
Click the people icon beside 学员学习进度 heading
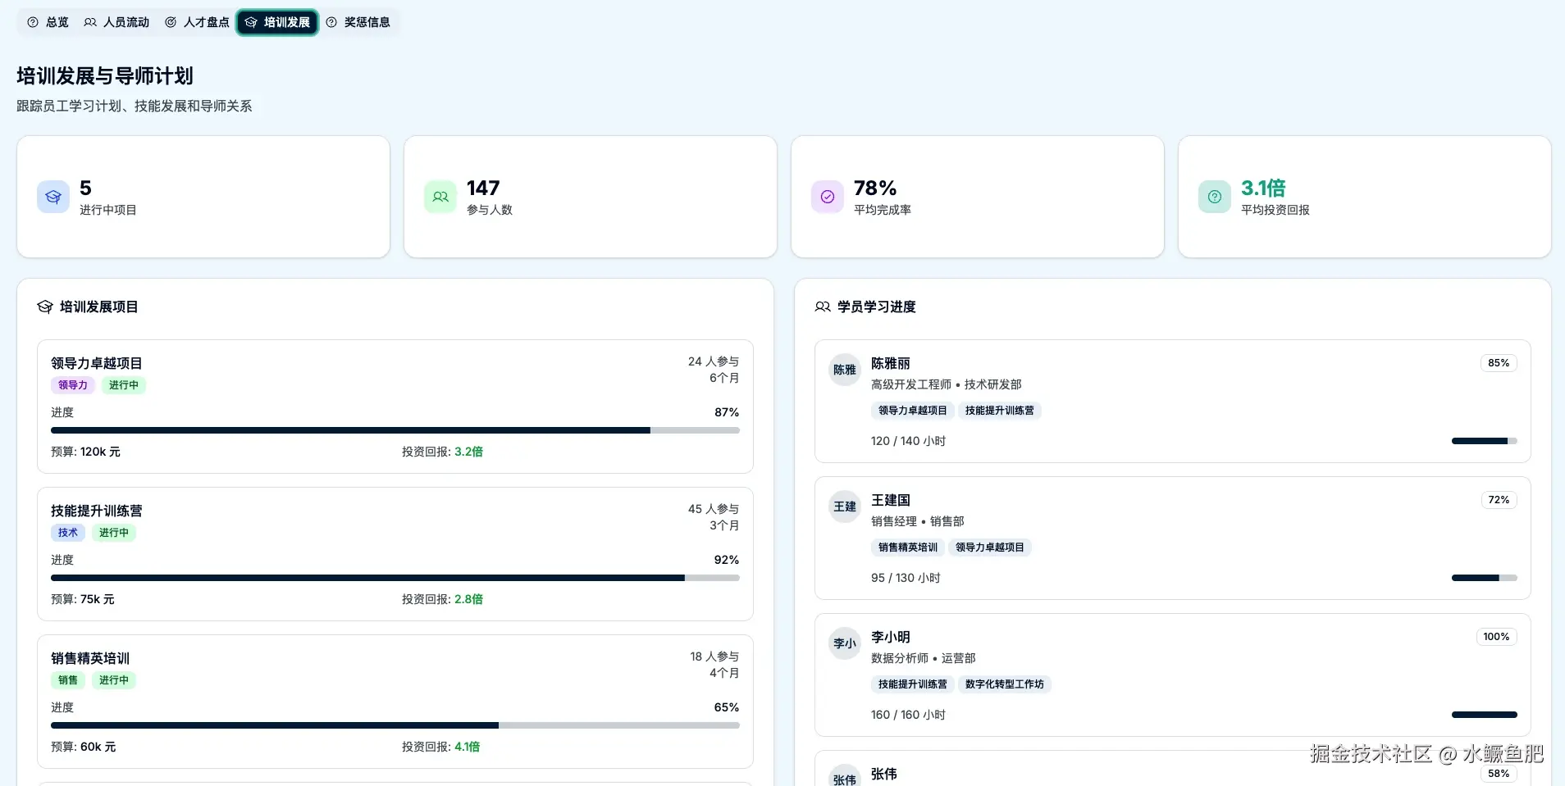[823, 307]
